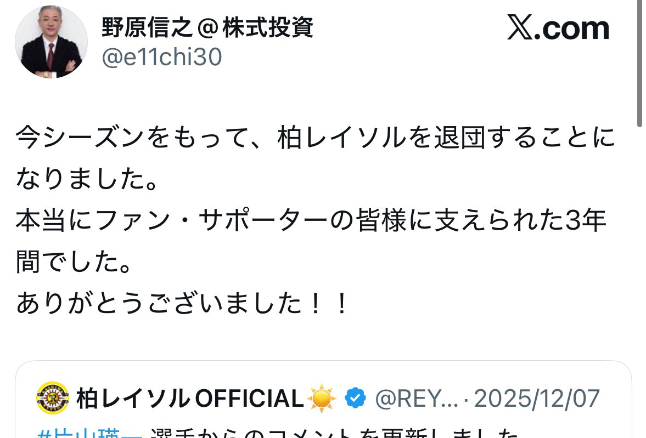646x438 pixels.
Task: Open the @e11chi30 handle link
Action: click(x=161, y=57)
